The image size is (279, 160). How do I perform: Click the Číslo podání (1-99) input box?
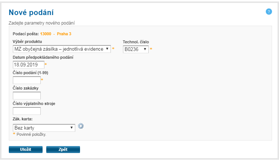pyautogui.click(x=26, y=80)
